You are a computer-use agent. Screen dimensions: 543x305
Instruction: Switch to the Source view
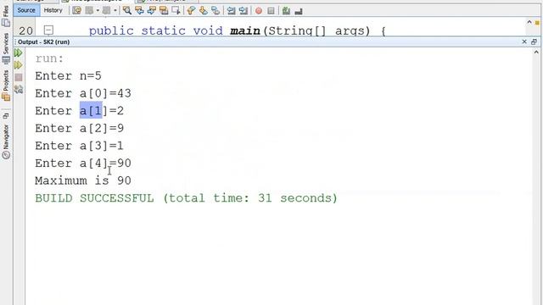coord(26,10)
